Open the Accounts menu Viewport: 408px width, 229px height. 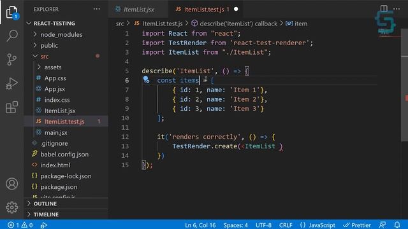click(x=11, y=184)
